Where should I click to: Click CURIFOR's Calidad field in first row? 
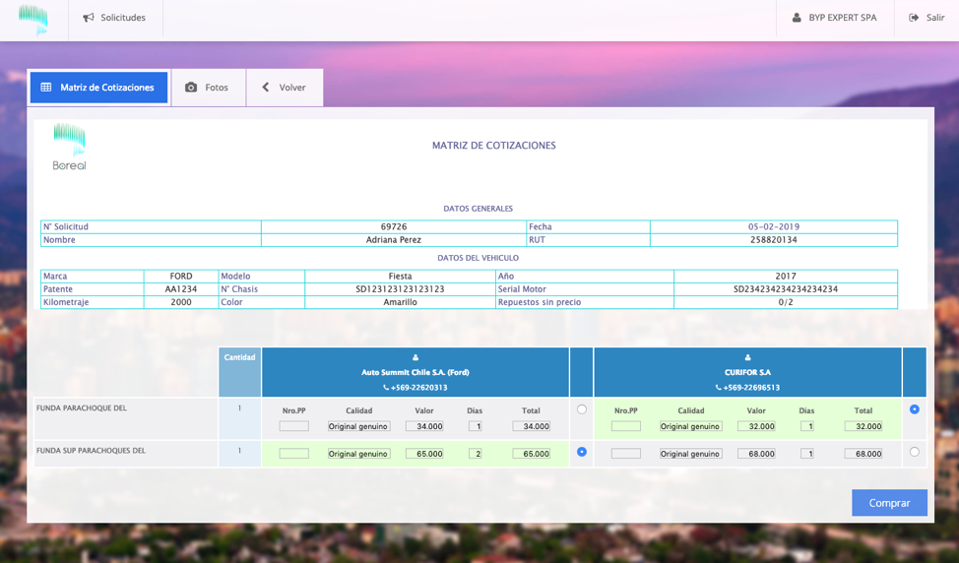[x=690, y=426]
